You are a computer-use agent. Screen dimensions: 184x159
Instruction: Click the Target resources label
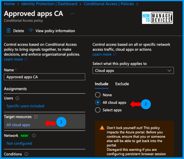pyautogui.click(x=18, y=117)
